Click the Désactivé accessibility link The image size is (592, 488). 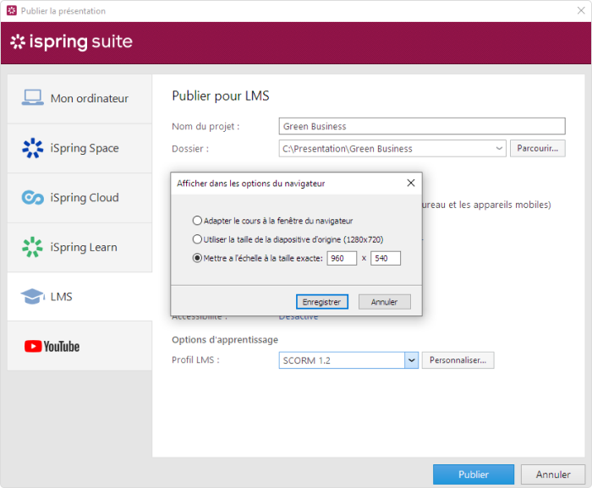pos(299,318)
